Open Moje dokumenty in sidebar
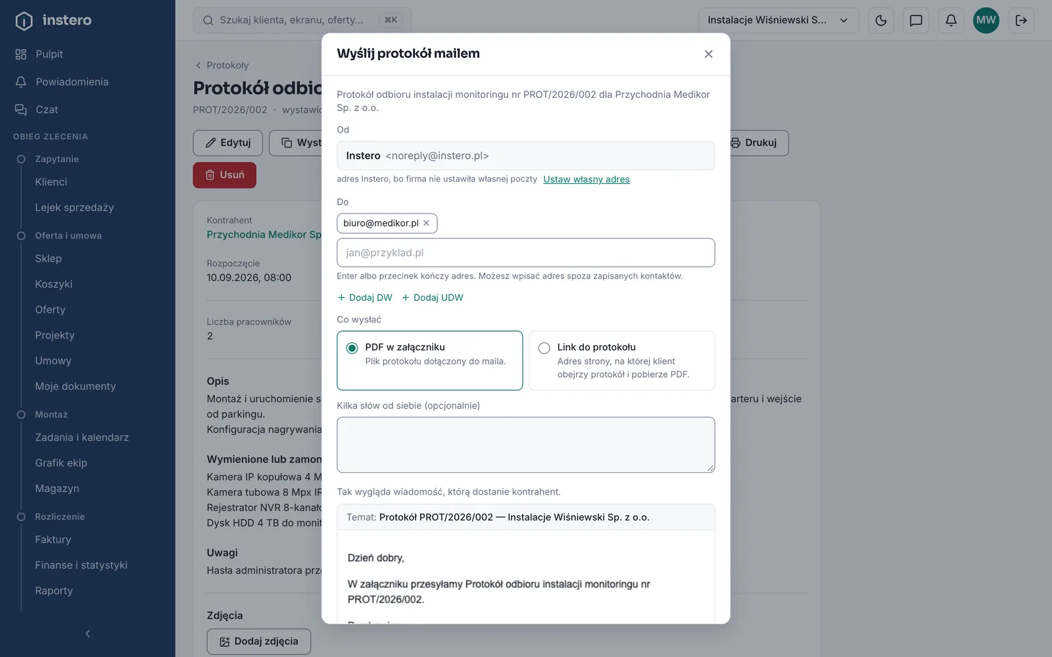The width and height of the screenshot is (1052, 657). (x=75, y=386)
